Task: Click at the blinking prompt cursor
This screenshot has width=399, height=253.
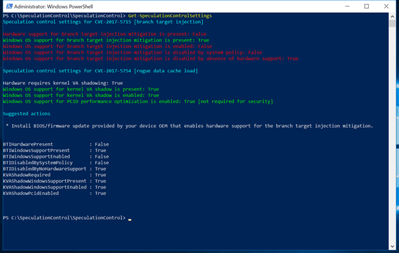Action: pyautogui.click(x=130, y=219)
